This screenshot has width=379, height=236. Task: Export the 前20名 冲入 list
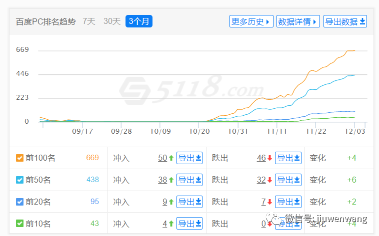[x=189, y=202]
